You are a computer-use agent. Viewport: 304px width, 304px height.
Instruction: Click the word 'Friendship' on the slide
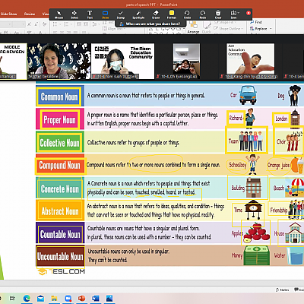[x=279, y=211]
